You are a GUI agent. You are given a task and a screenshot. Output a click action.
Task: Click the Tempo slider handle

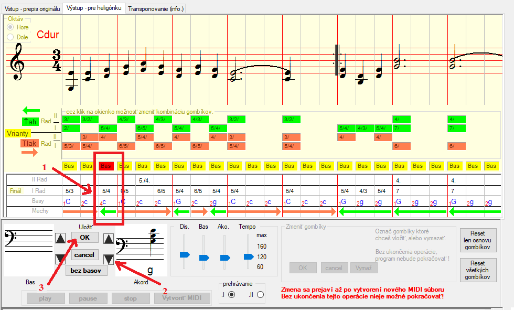pyautogui.click(x=249, y=256)
